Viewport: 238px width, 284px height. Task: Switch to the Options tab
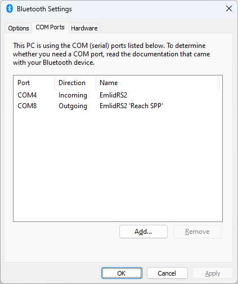(19, 28)
